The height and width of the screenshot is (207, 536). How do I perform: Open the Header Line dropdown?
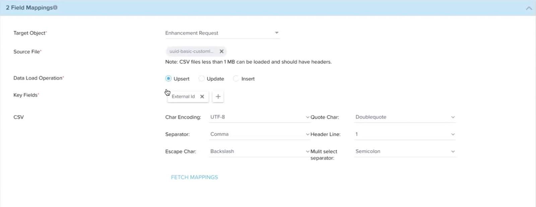(405, 134)
